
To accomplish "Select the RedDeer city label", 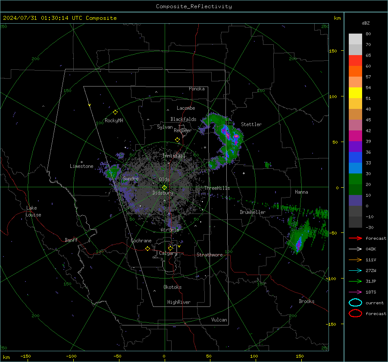I will pyautogui.click(x=183, y=130).
